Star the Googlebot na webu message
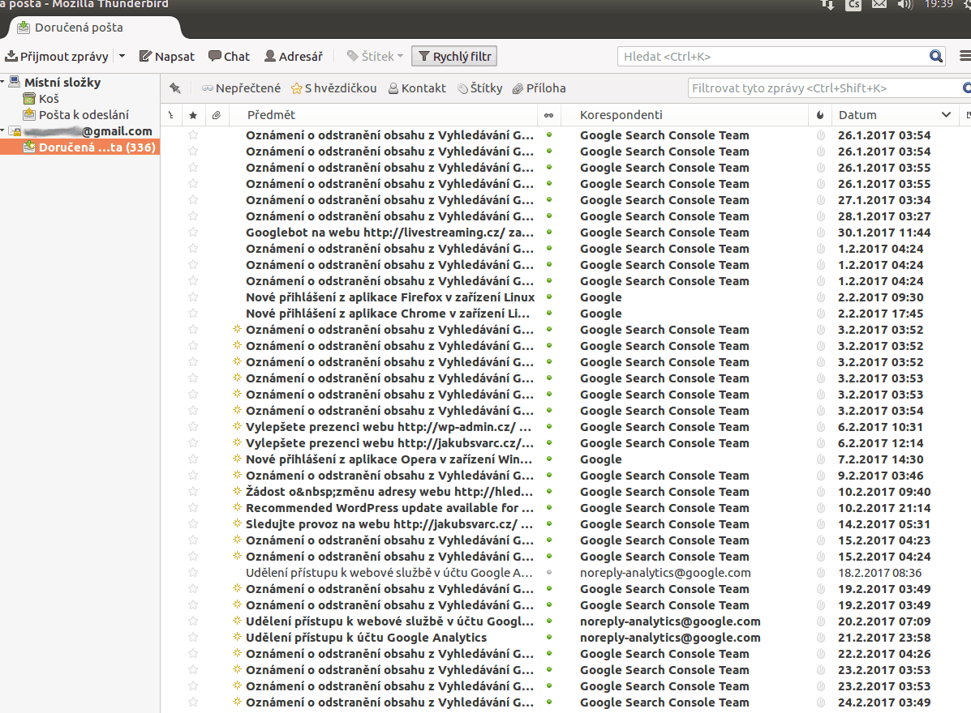Image resolution: width=971 pixels, height=713 pixels. [193, 233]
